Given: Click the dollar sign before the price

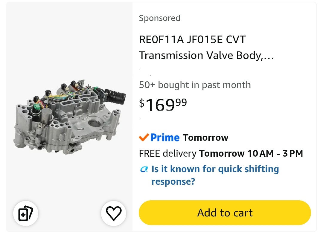Looking at the screenshot, I should [x=142, y=103].
